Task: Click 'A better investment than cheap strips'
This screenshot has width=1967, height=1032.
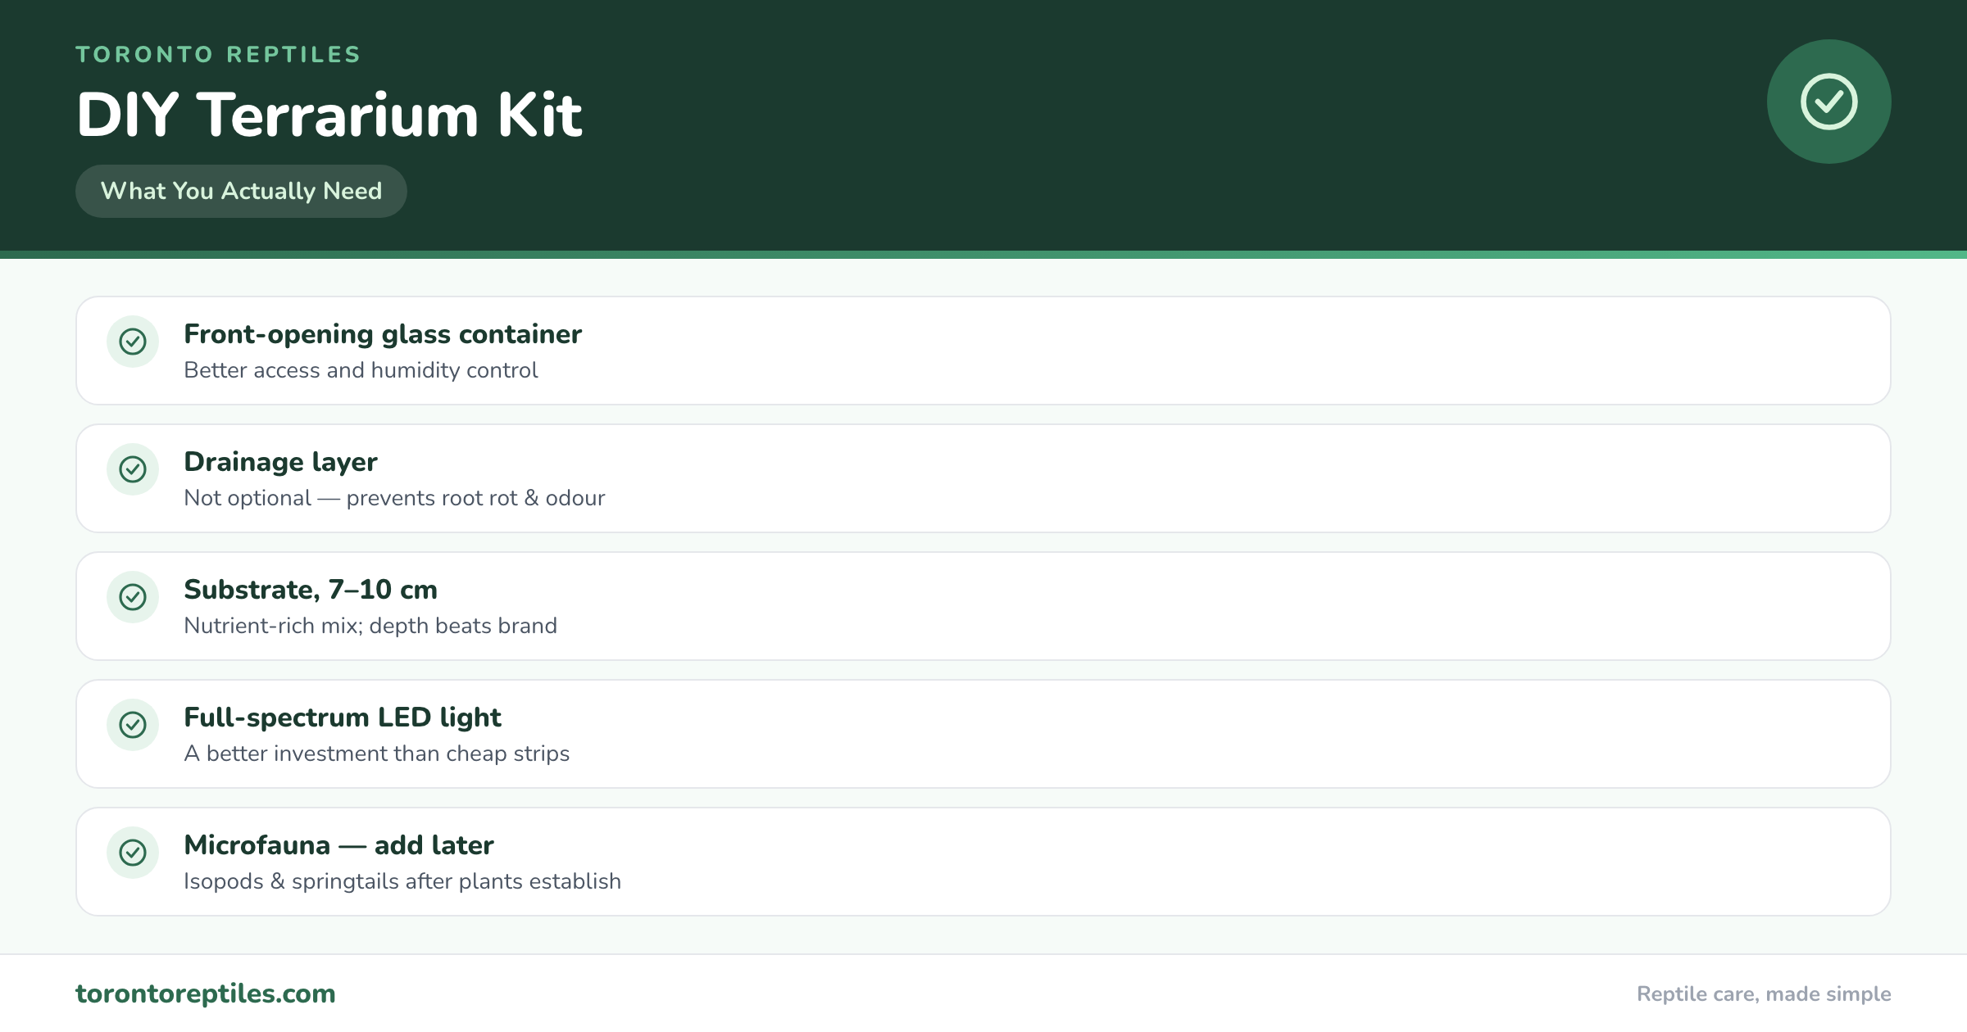Action: tap(376, 754)
